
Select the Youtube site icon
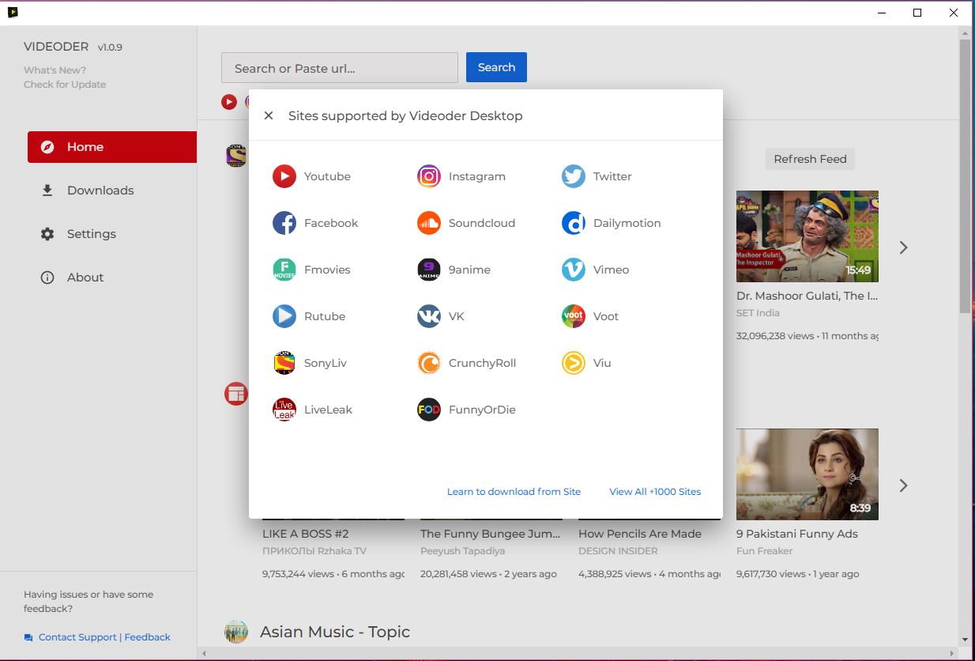tap(284, 176)
